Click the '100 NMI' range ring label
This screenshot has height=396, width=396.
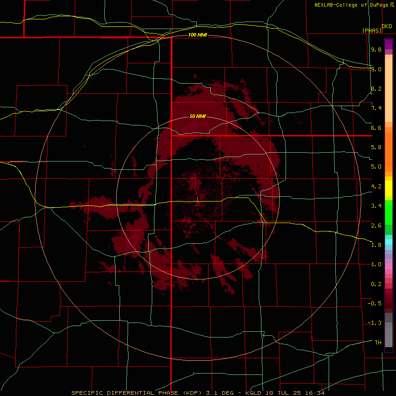(198, 35)
